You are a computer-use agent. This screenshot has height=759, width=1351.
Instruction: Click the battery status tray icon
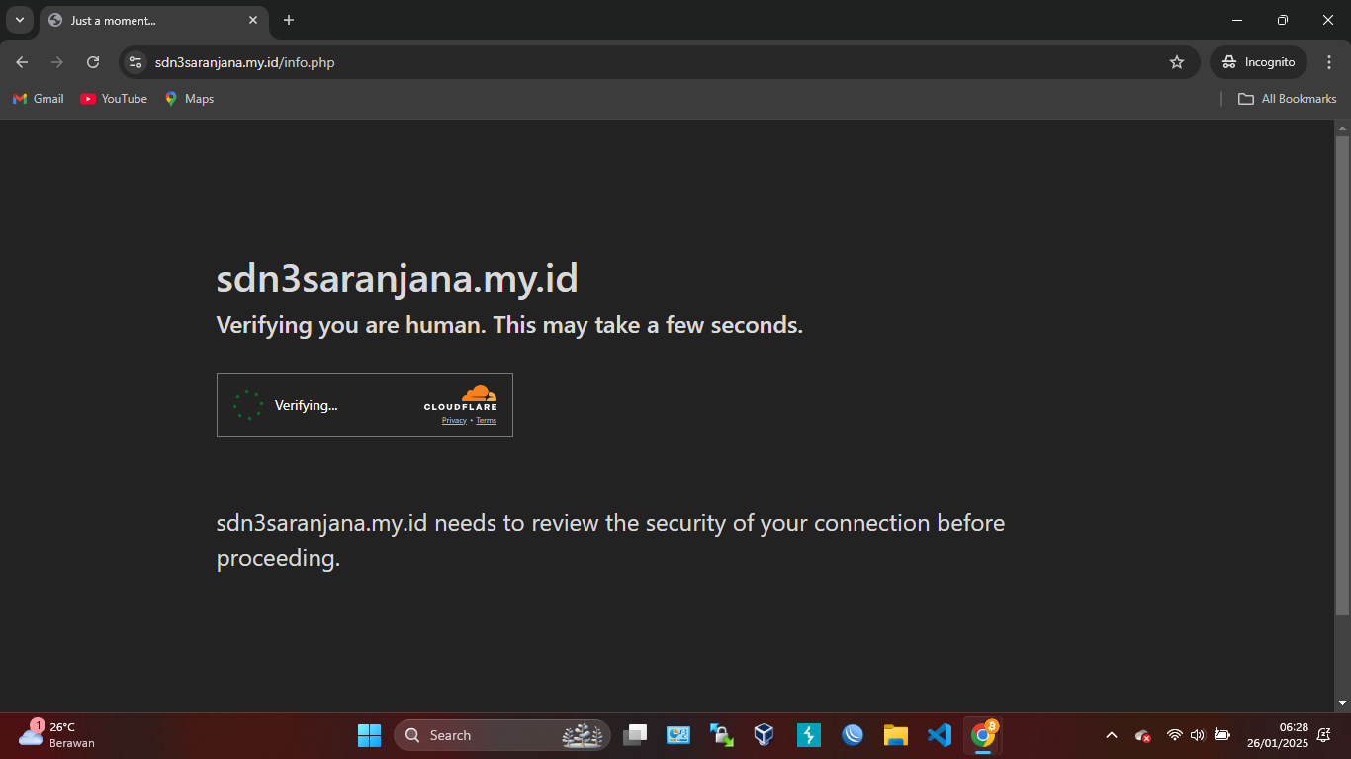[1222, 735]
